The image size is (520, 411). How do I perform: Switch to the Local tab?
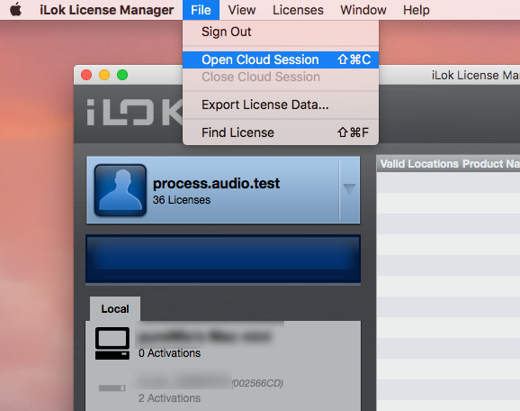[115, 309]
